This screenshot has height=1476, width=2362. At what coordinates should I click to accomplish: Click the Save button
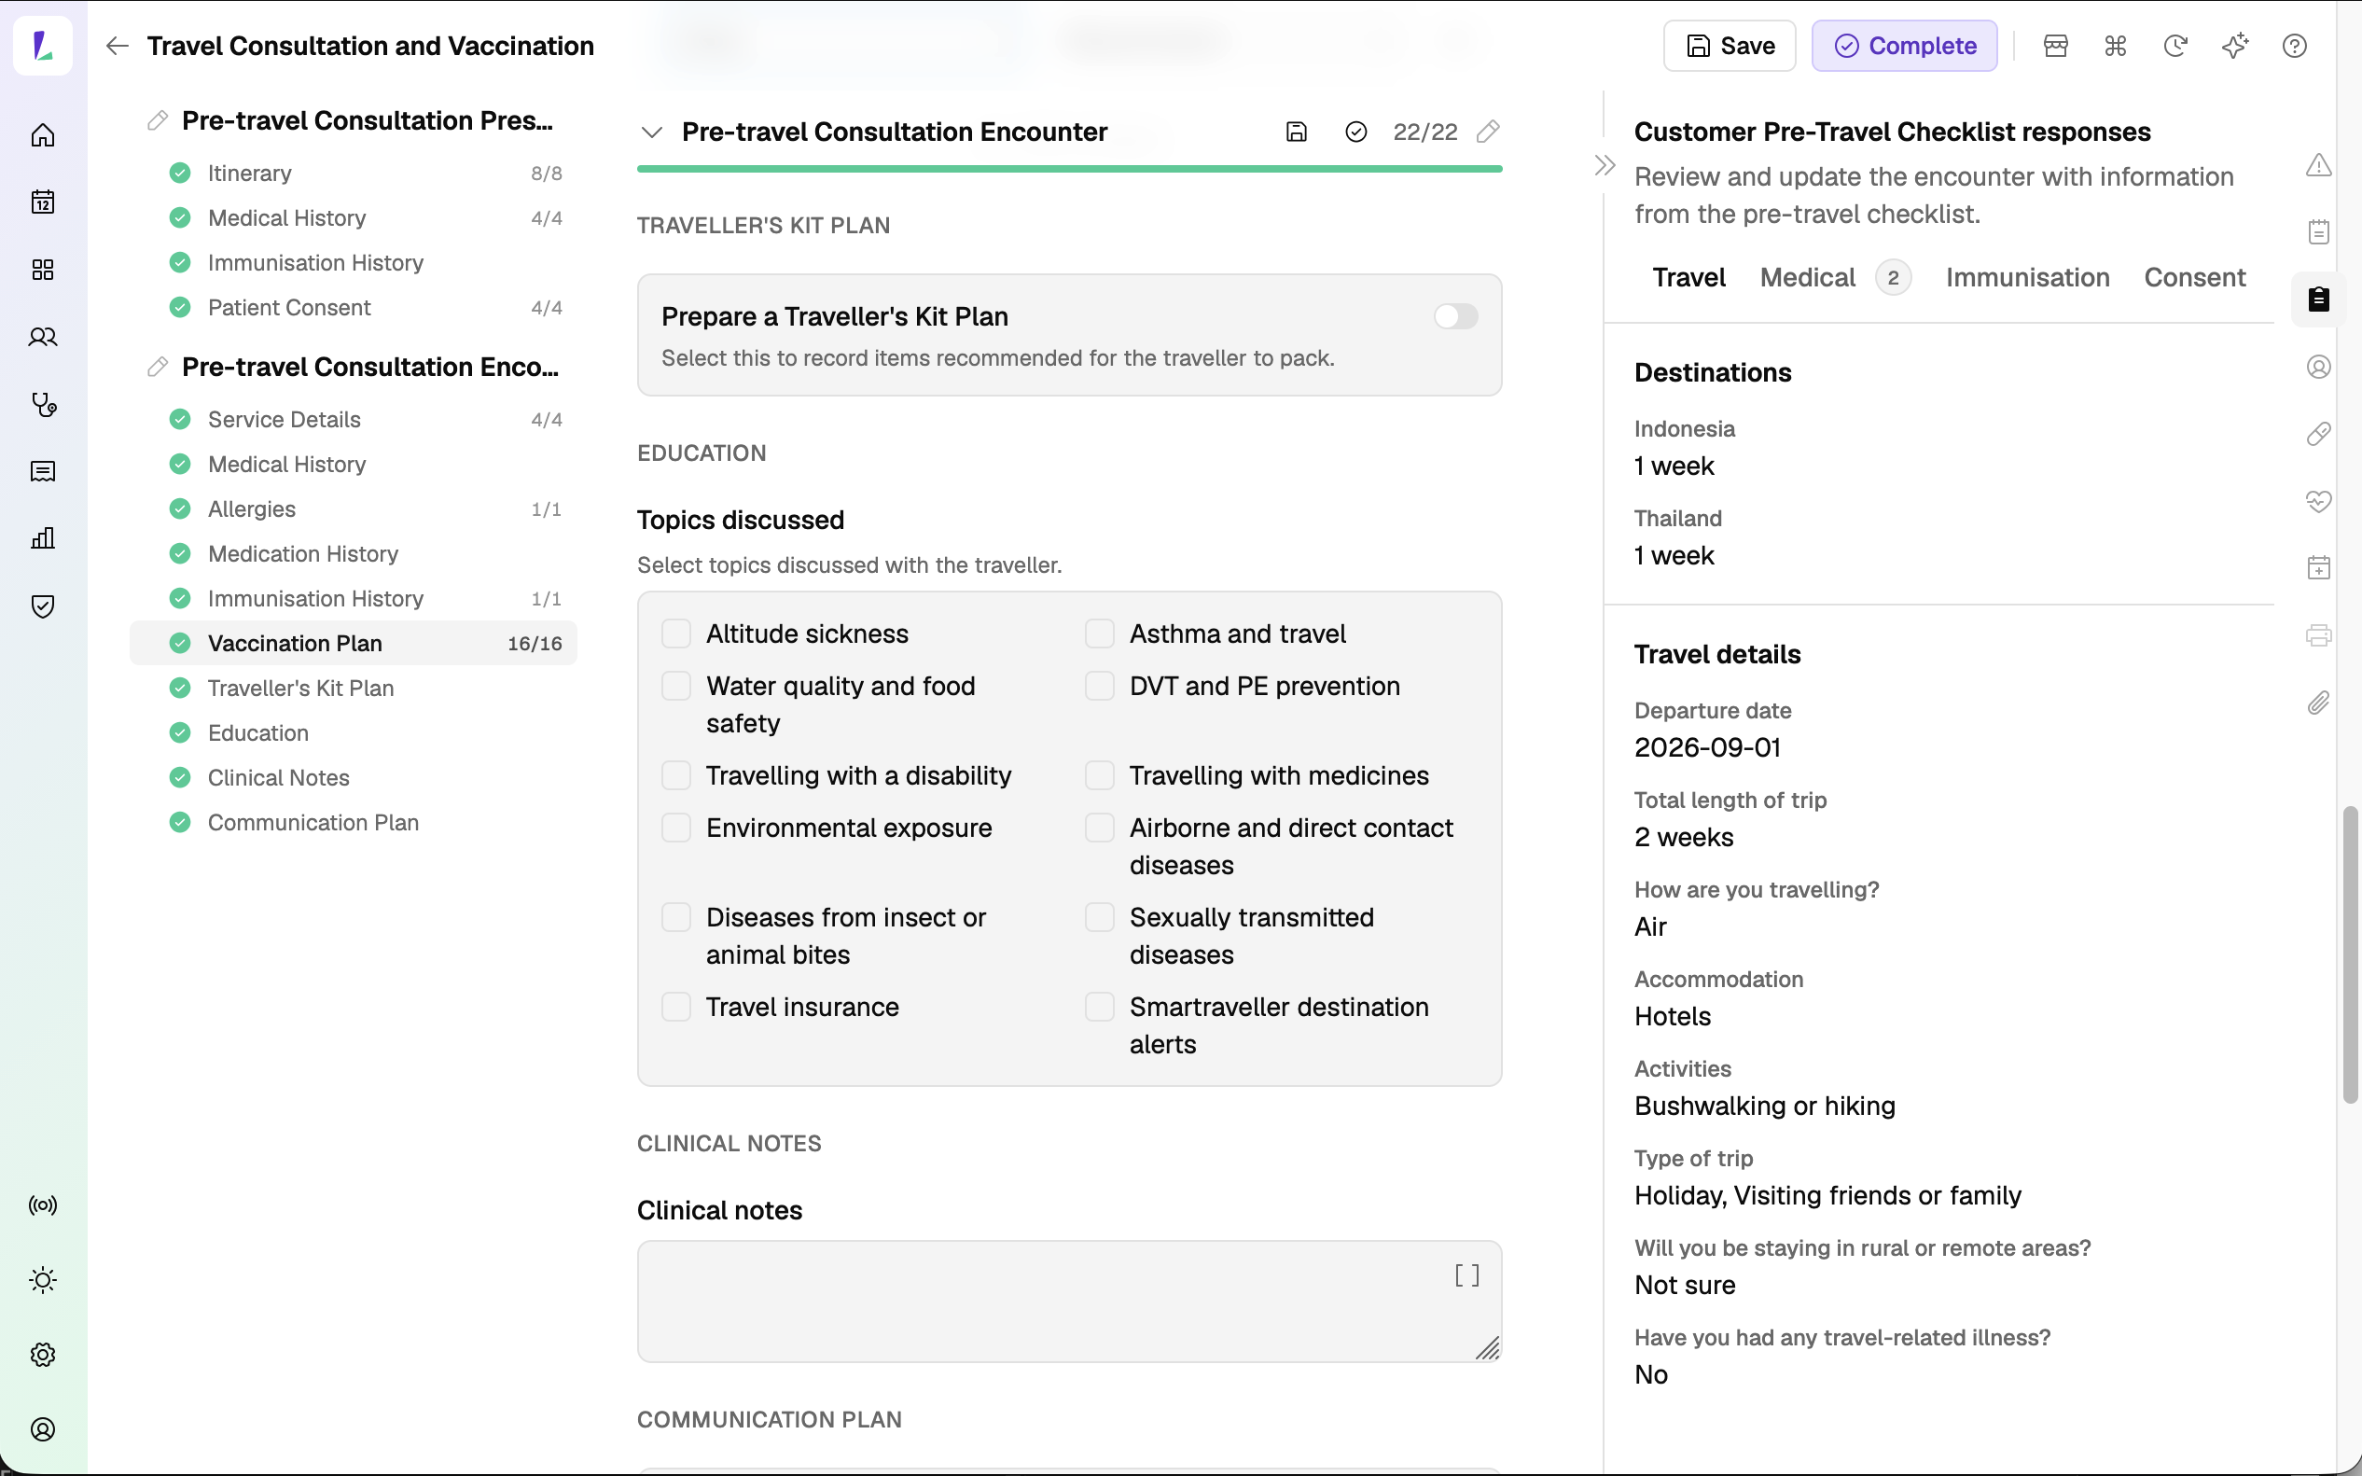1730,46
